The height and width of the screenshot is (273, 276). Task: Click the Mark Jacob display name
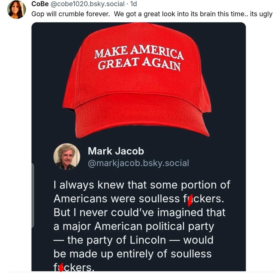point(116,151)
